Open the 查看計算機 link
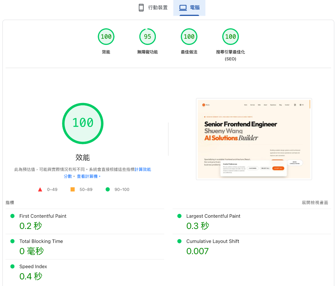Screen dimensions: 336x286 coord(87,176)
